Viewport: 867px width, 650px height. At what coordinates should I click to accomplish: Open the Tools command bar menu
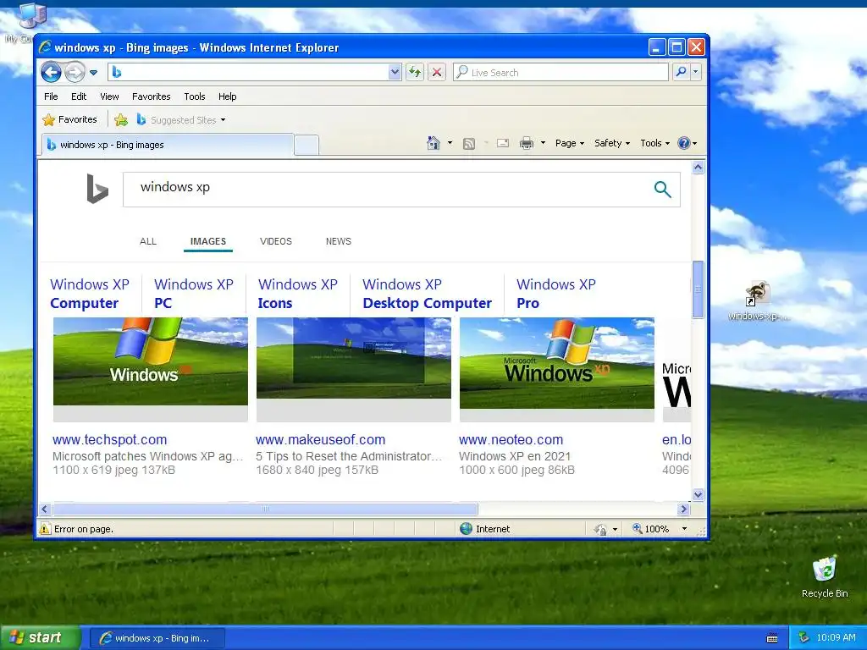pos(654,143)
